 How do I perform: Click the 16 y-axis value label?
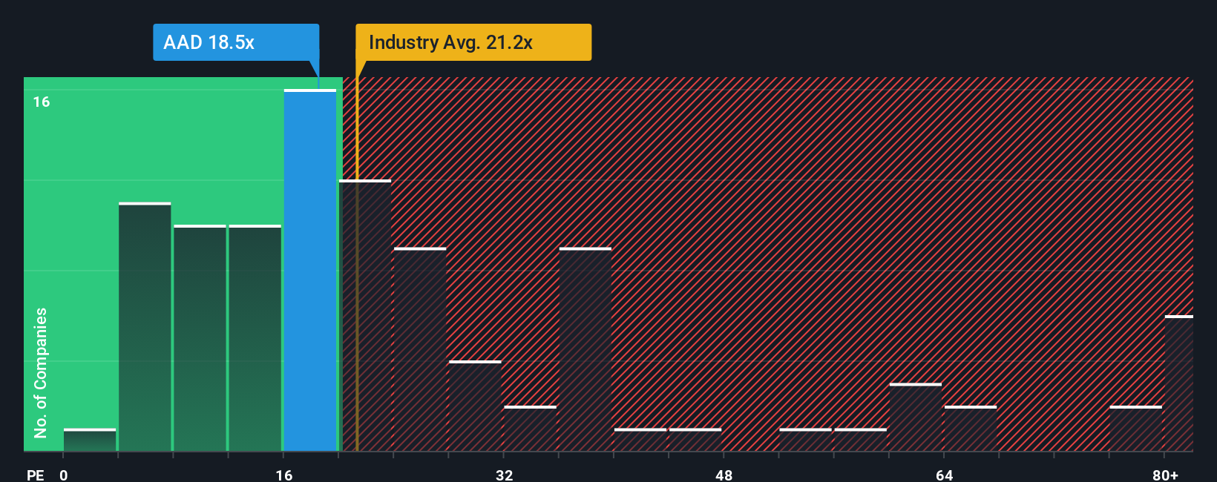42,102
